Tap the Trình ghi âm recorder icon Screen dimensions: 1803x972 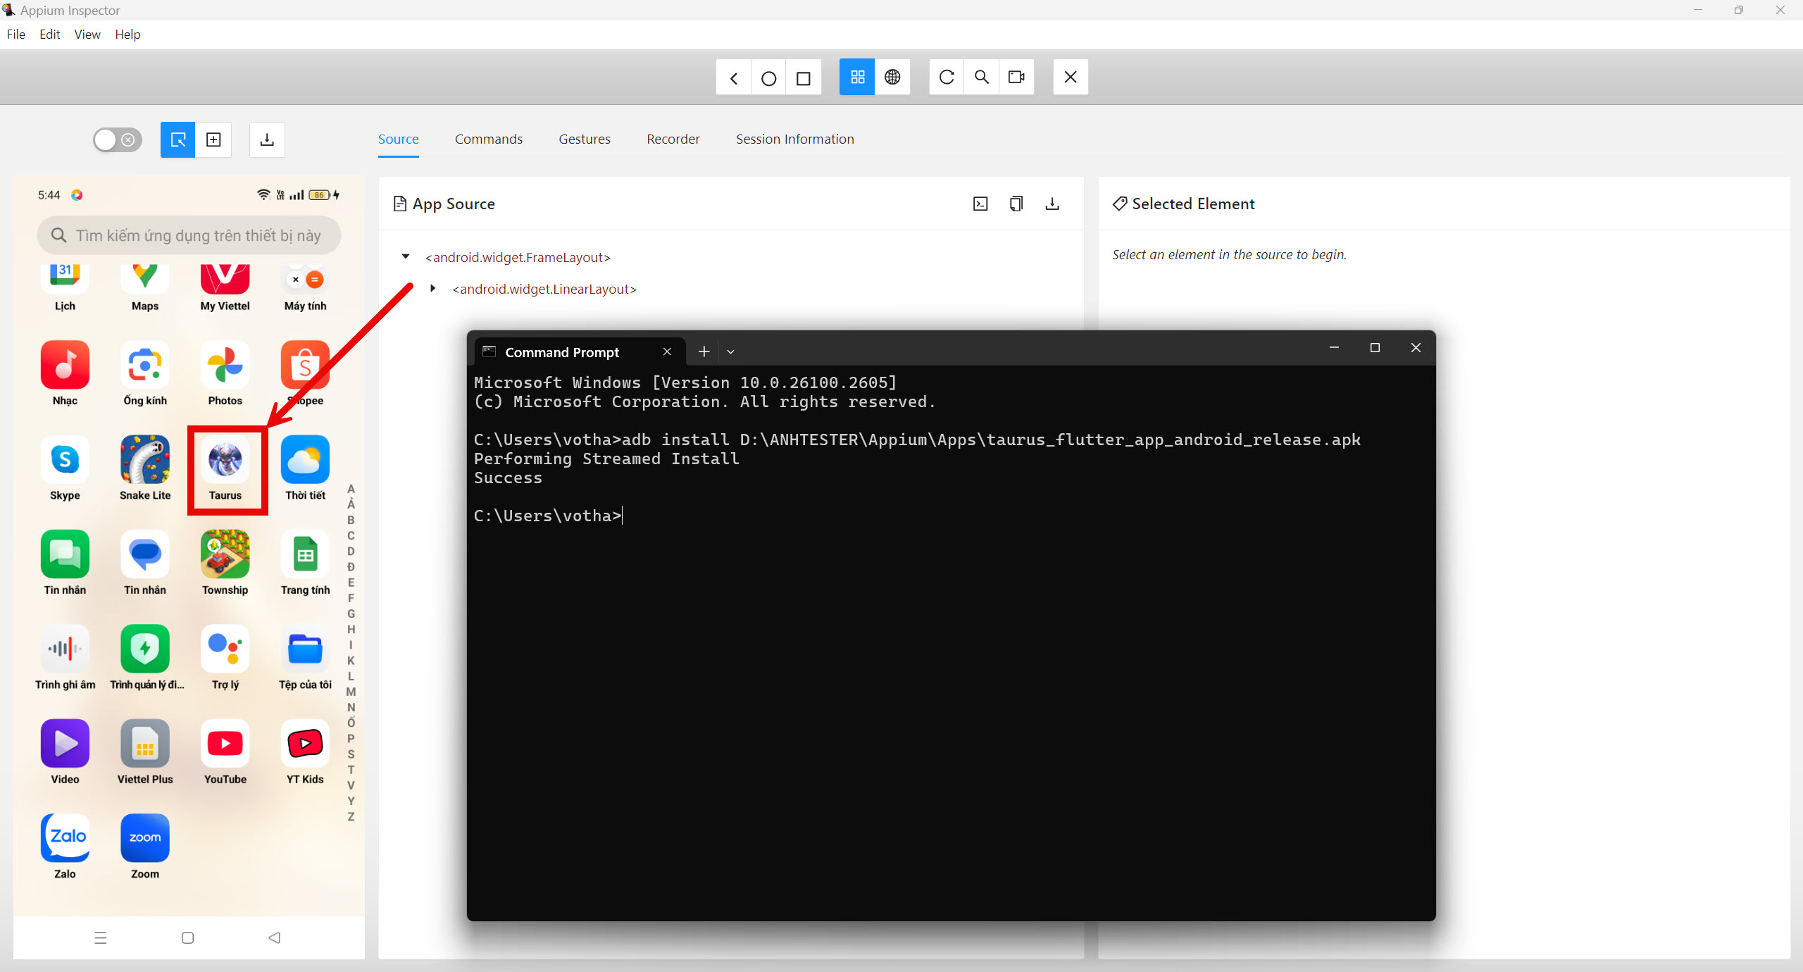pos(65,649)
